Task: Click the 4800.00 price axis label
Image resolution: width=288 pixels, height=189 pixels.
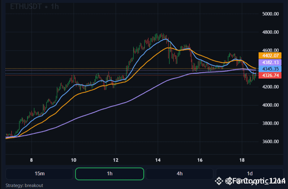Action: [x=270, y=32]
